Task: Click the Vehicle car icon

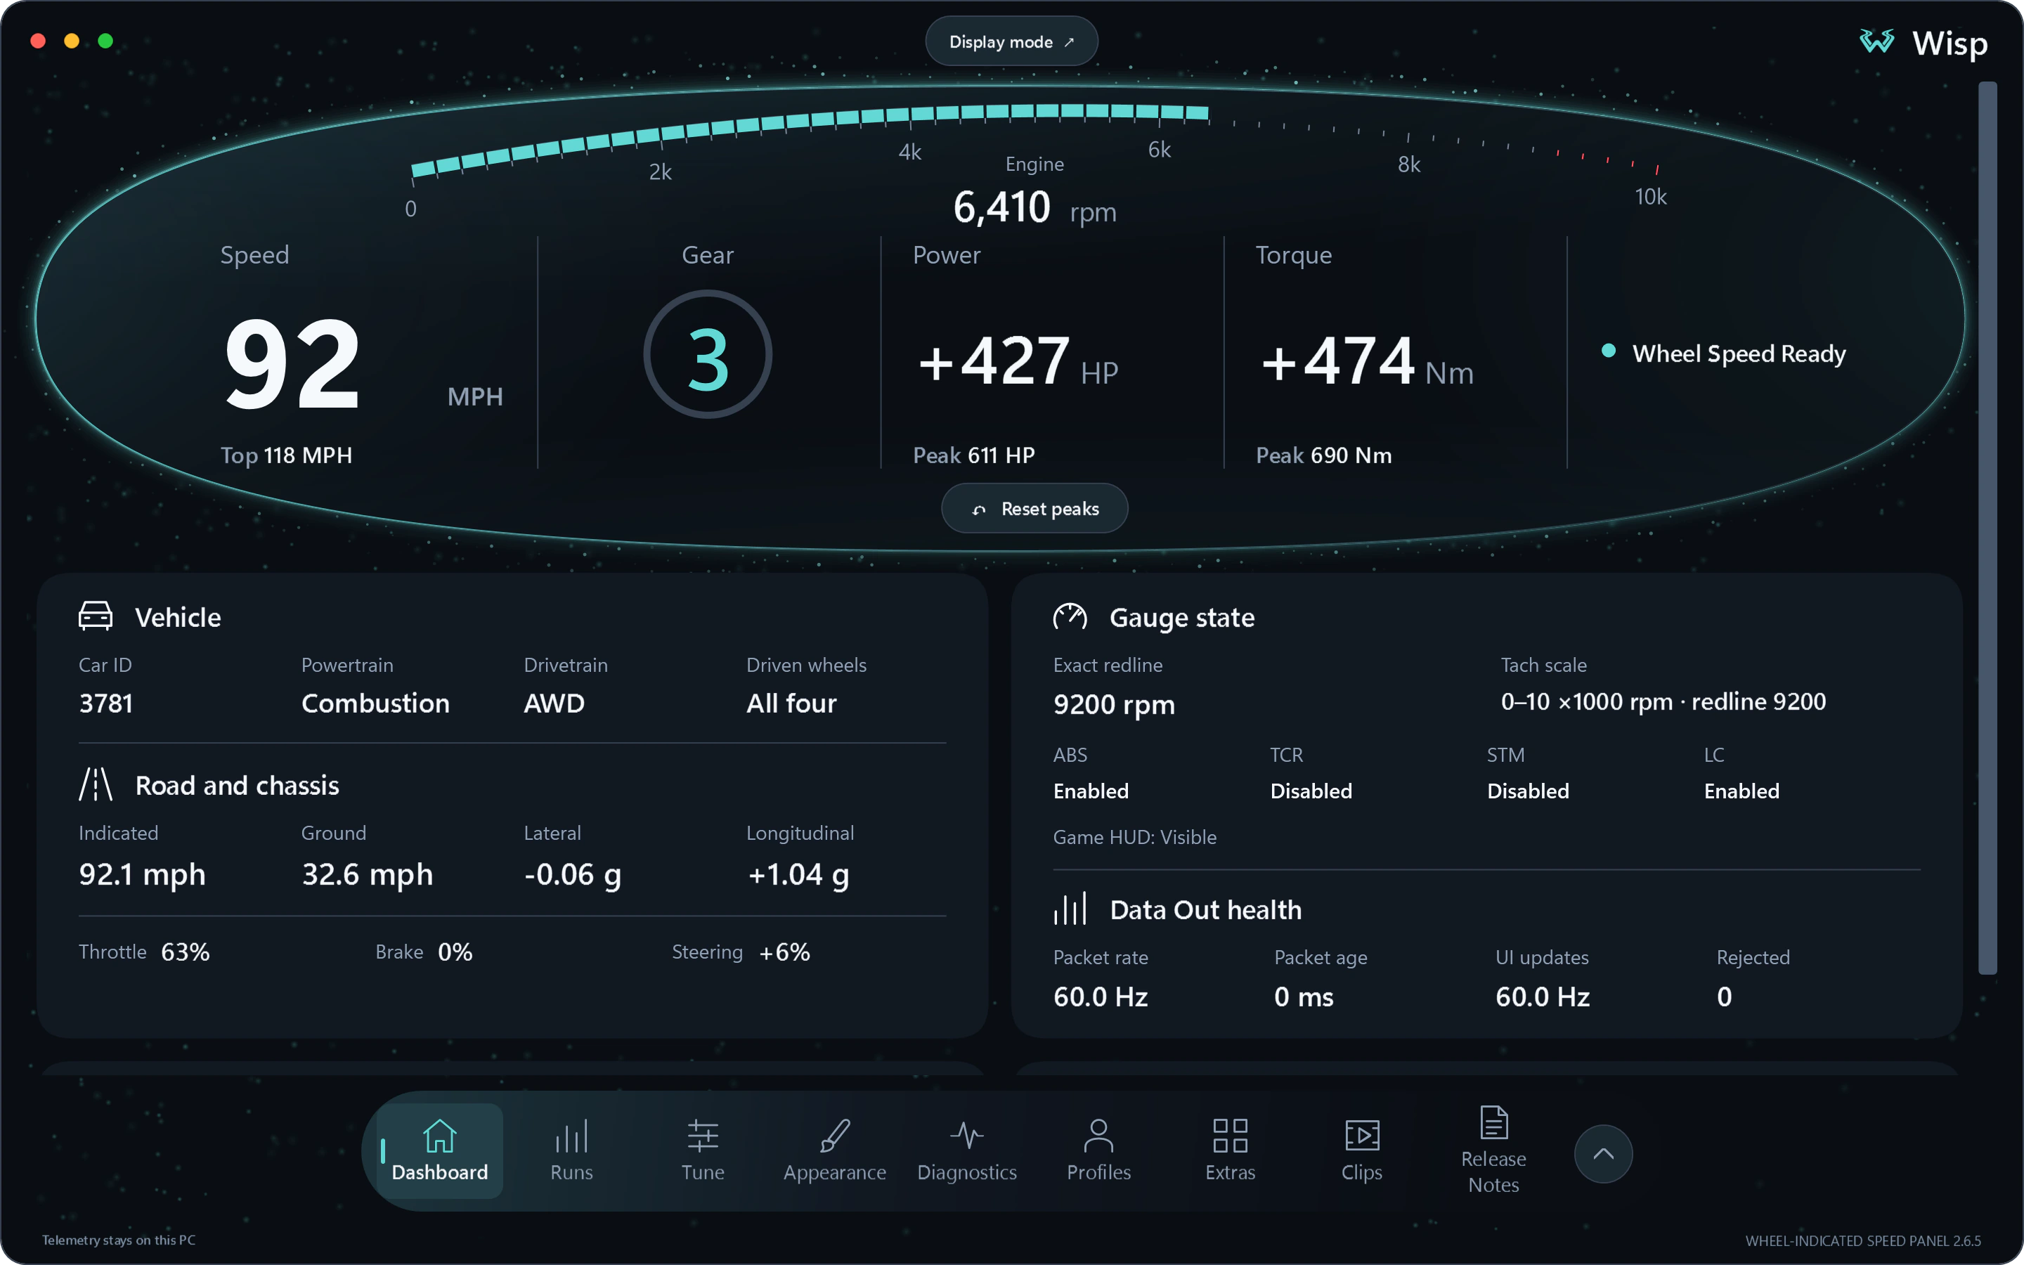Action: tap(96, 616)
